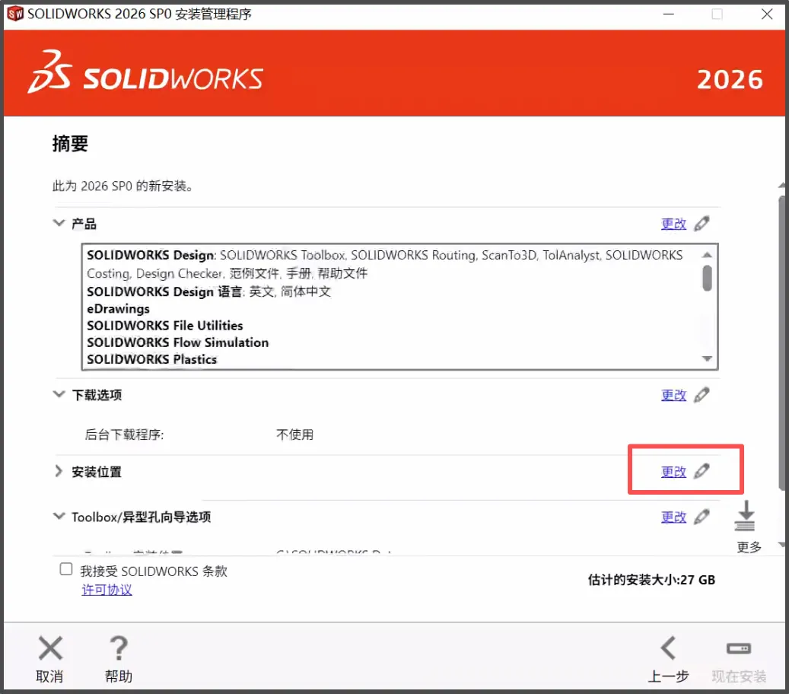Select SOLIDWORKS Flow Simulation entry
Screen dimensions: 789x694
[177, 342]
